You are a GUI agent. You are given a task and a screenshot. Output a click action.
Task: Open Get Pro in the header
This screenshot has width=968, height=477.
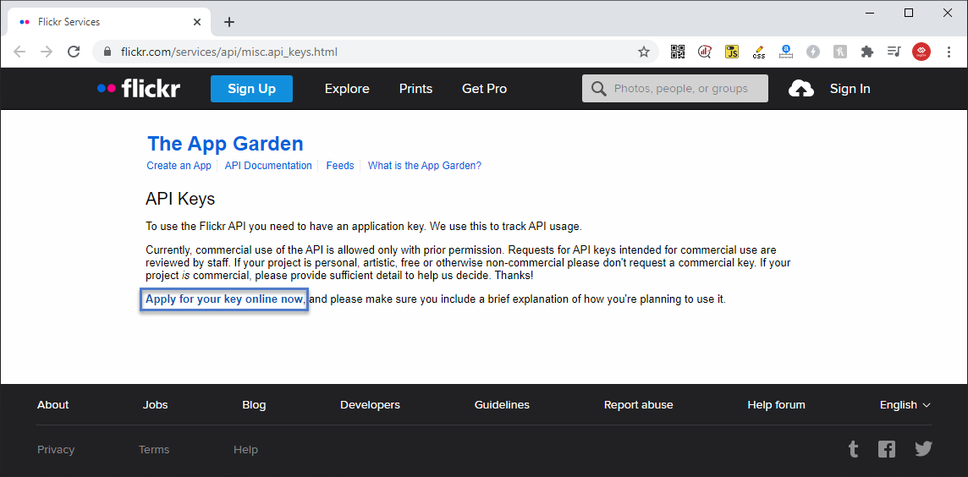485,89
